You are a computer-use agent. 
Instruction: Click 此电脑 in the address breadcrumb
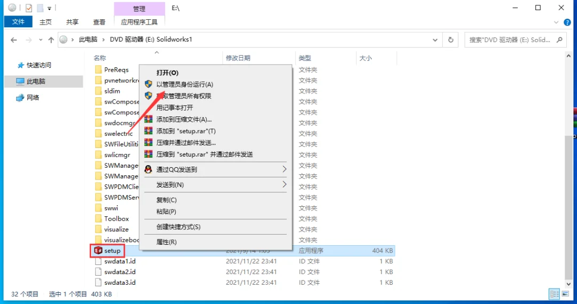click(x=88, y=40)
